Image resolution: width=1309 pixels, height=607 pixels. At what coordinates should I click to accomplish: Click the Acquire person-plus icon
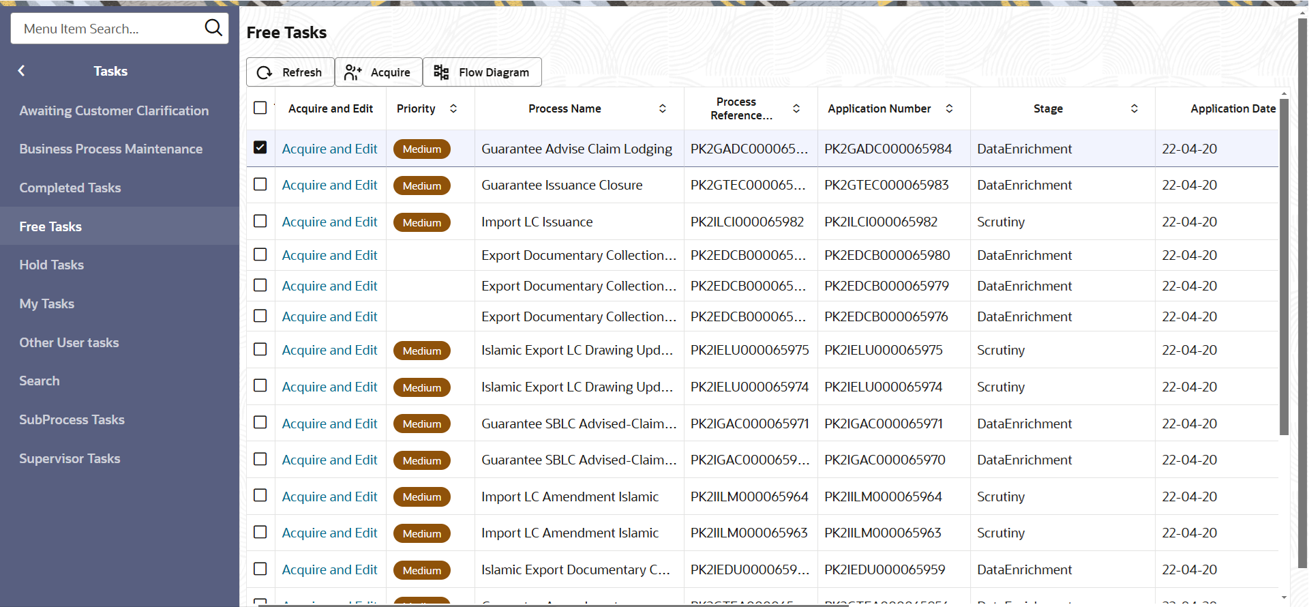(x=352, y=72)
